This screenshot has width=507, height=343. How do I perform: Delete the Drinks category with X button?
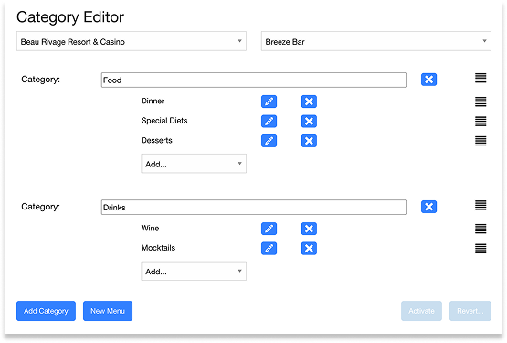428,207
